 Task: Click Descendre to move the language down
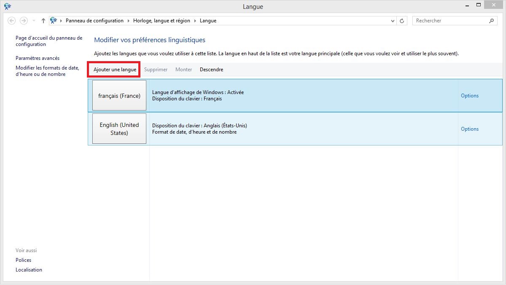pyautogui.click(x=211, y=70)
